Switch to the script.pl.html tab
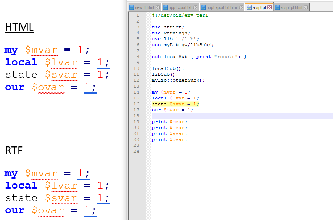Viewport: 333px width, 220px height. 292,7
